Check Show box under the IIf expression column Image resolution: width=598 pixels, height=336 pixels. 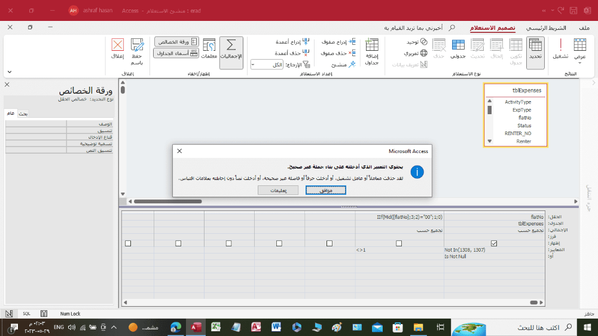pos(399,243)
